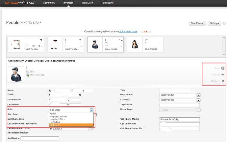Click the Cell Phone Purchased date field
This screenshot has height=142, width=227.
tap(68, 129)
